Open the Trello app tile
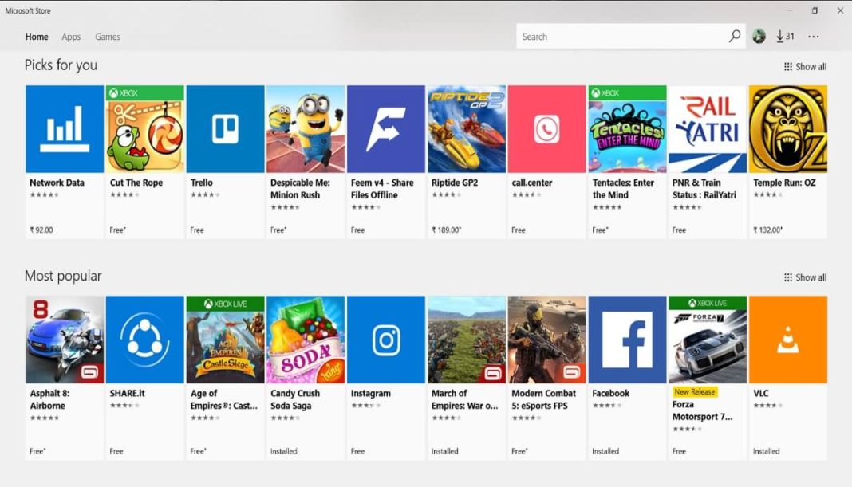852x487 pixels. (225, 128)
